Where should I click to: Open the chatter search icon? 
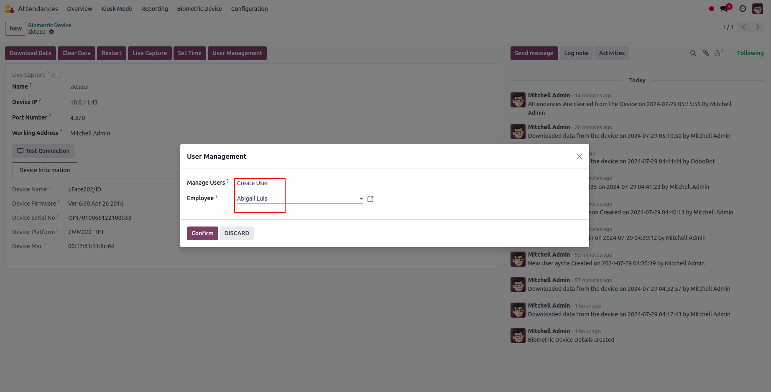click(x=693, y=53)
